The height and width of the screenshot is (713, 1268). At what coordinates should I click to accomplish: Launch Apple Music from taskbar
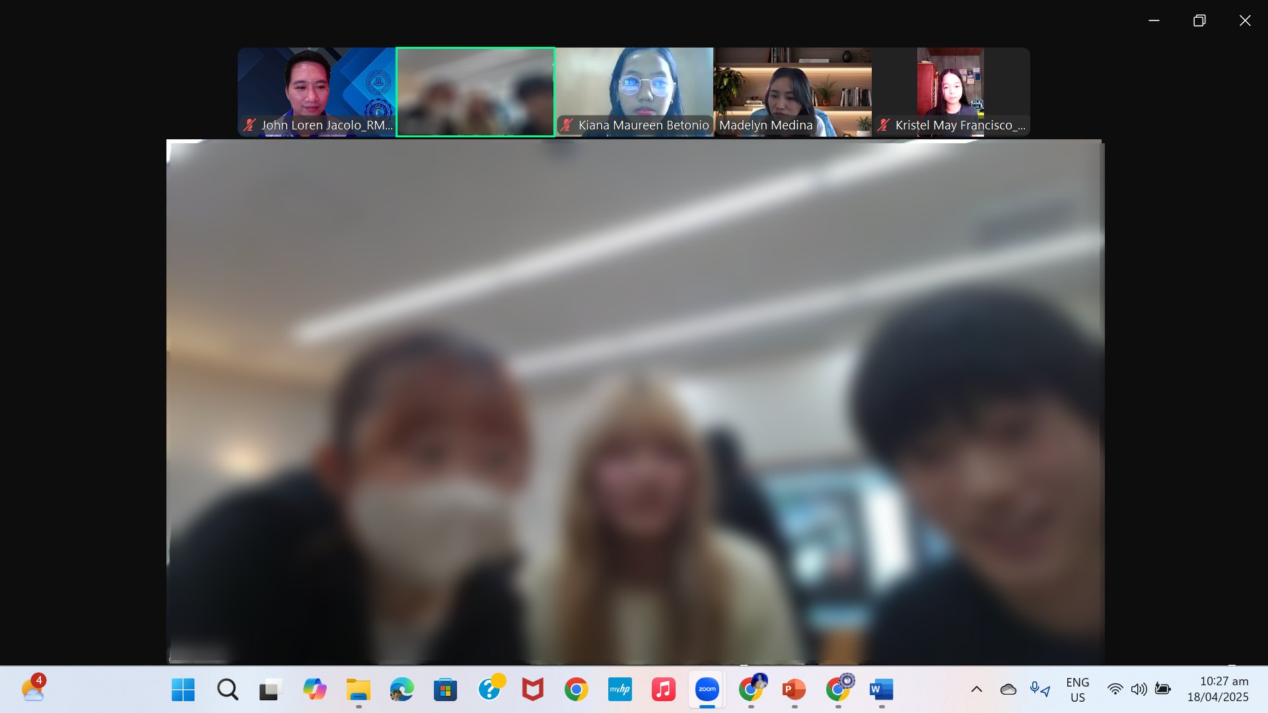pos(663,690)
